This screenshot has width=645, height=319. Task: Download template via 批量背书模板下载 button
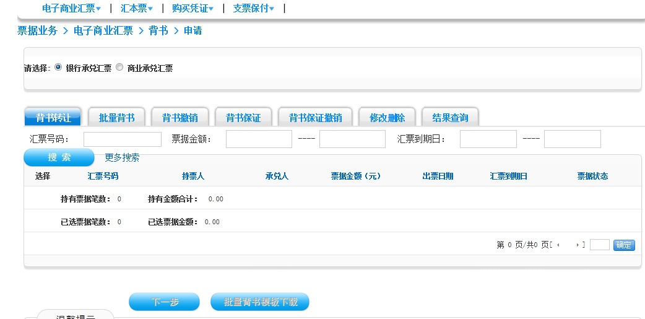click(260, 302)
